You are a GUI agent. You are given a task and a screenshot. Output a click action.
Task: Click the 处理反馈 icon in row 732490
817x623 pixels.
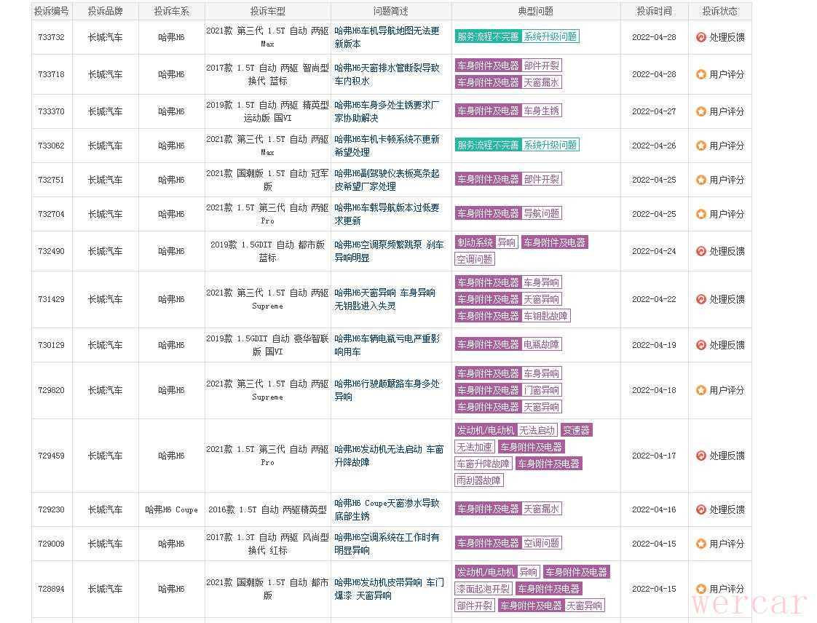pyautogui.click(x=701, y=251)
